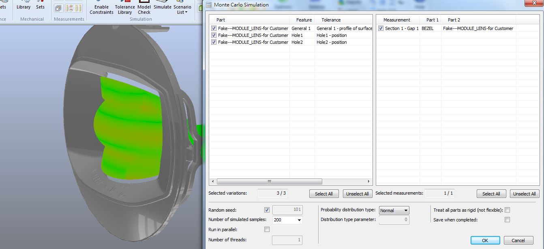Enable the Run in parallel checkbox
This screenshot has height=249, width=544.
[267, 230]
